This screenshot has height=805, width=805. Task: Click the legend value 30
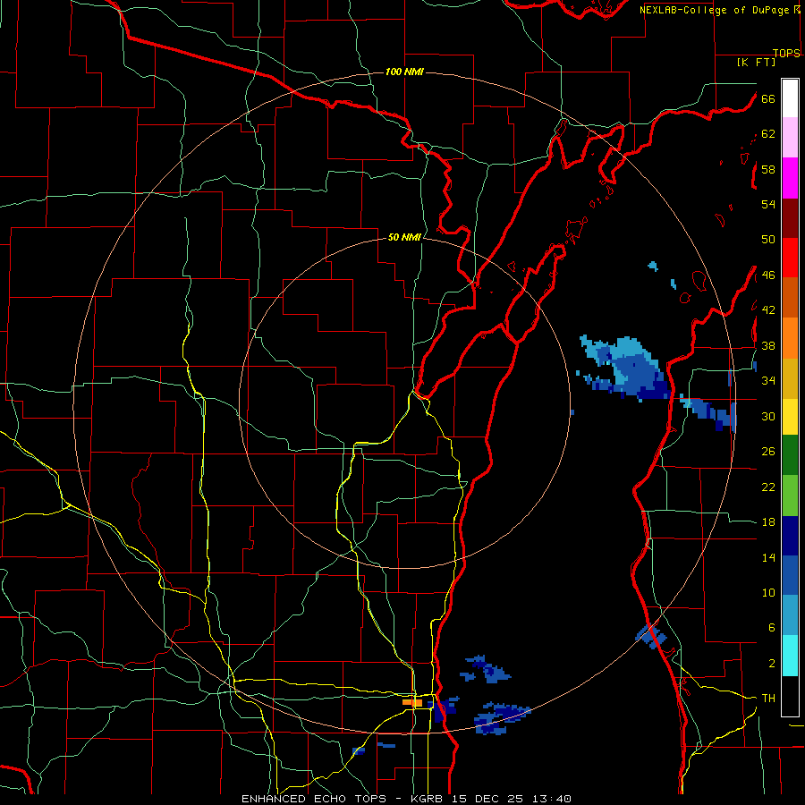[x=768, y=416]
